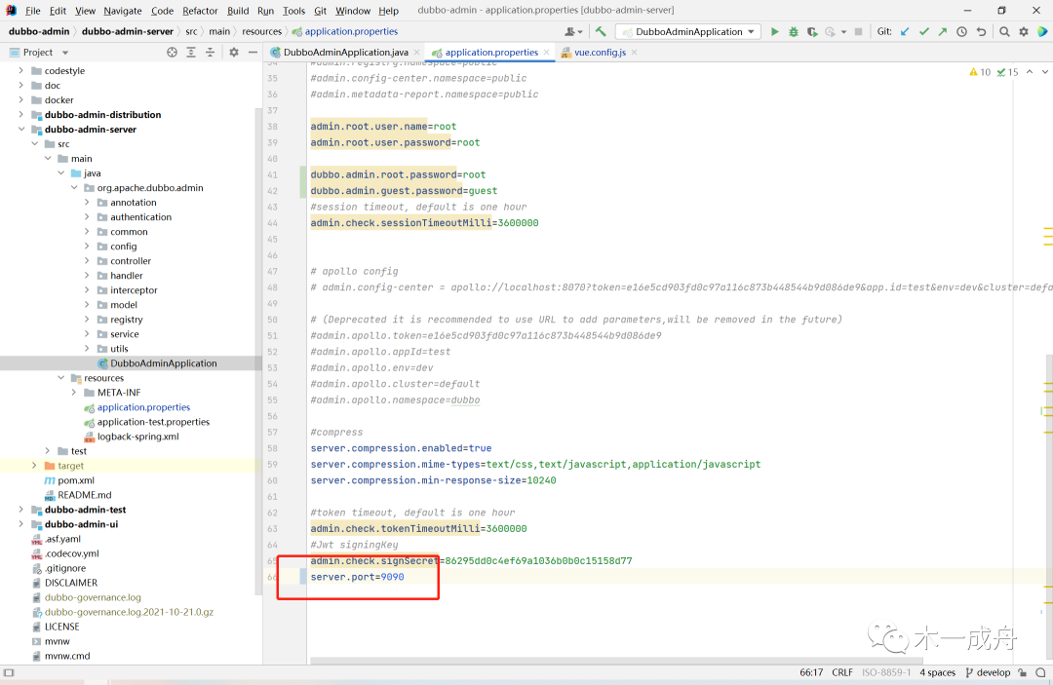Push commits with the Git push arrow

[x=943, y=31]
